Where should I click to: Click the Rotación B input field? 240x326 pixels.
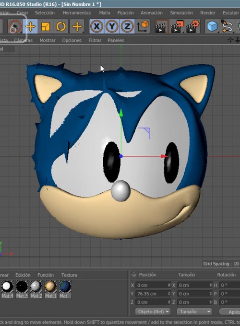coord(229,302)
